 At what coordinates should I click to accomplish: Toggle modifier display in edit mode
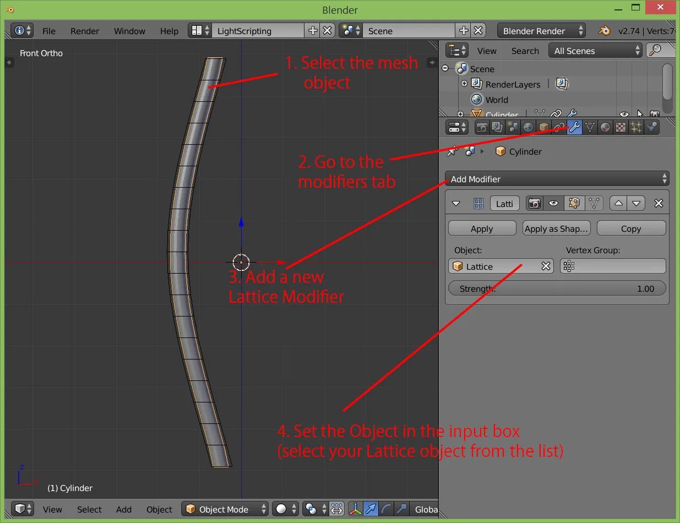coord(574,203)
